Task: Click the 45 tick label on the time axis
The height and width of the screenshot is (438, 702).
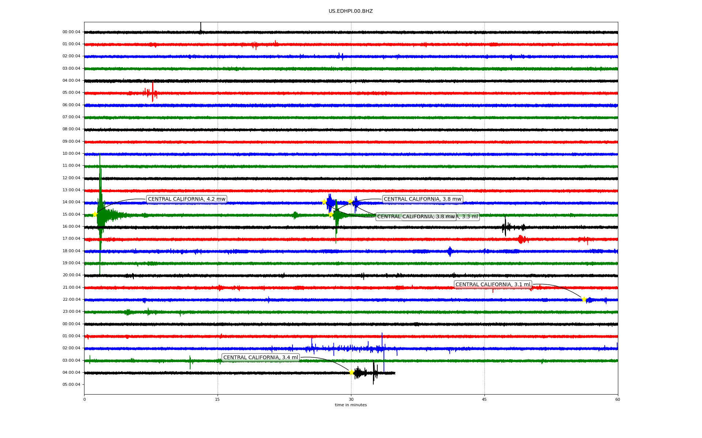Action: [484, 399]
